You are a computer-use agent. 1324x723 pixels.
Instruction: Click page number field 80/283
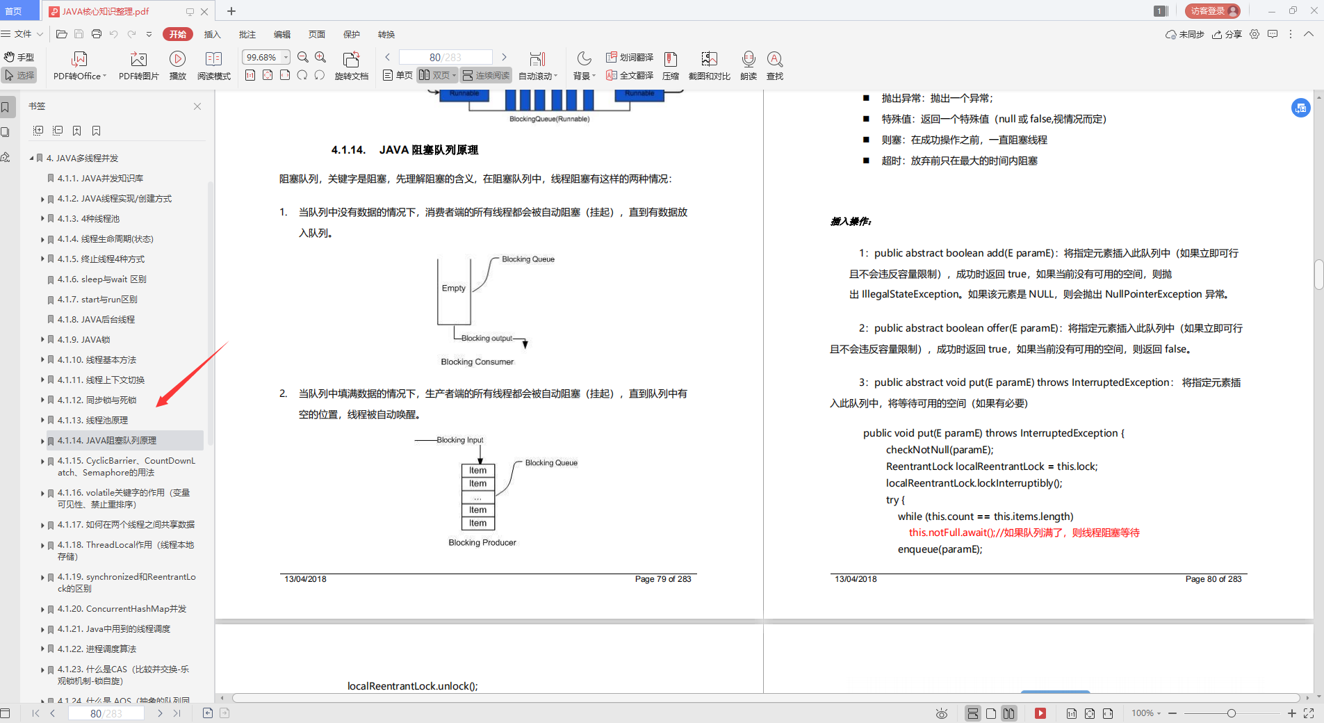pos(446,57)
